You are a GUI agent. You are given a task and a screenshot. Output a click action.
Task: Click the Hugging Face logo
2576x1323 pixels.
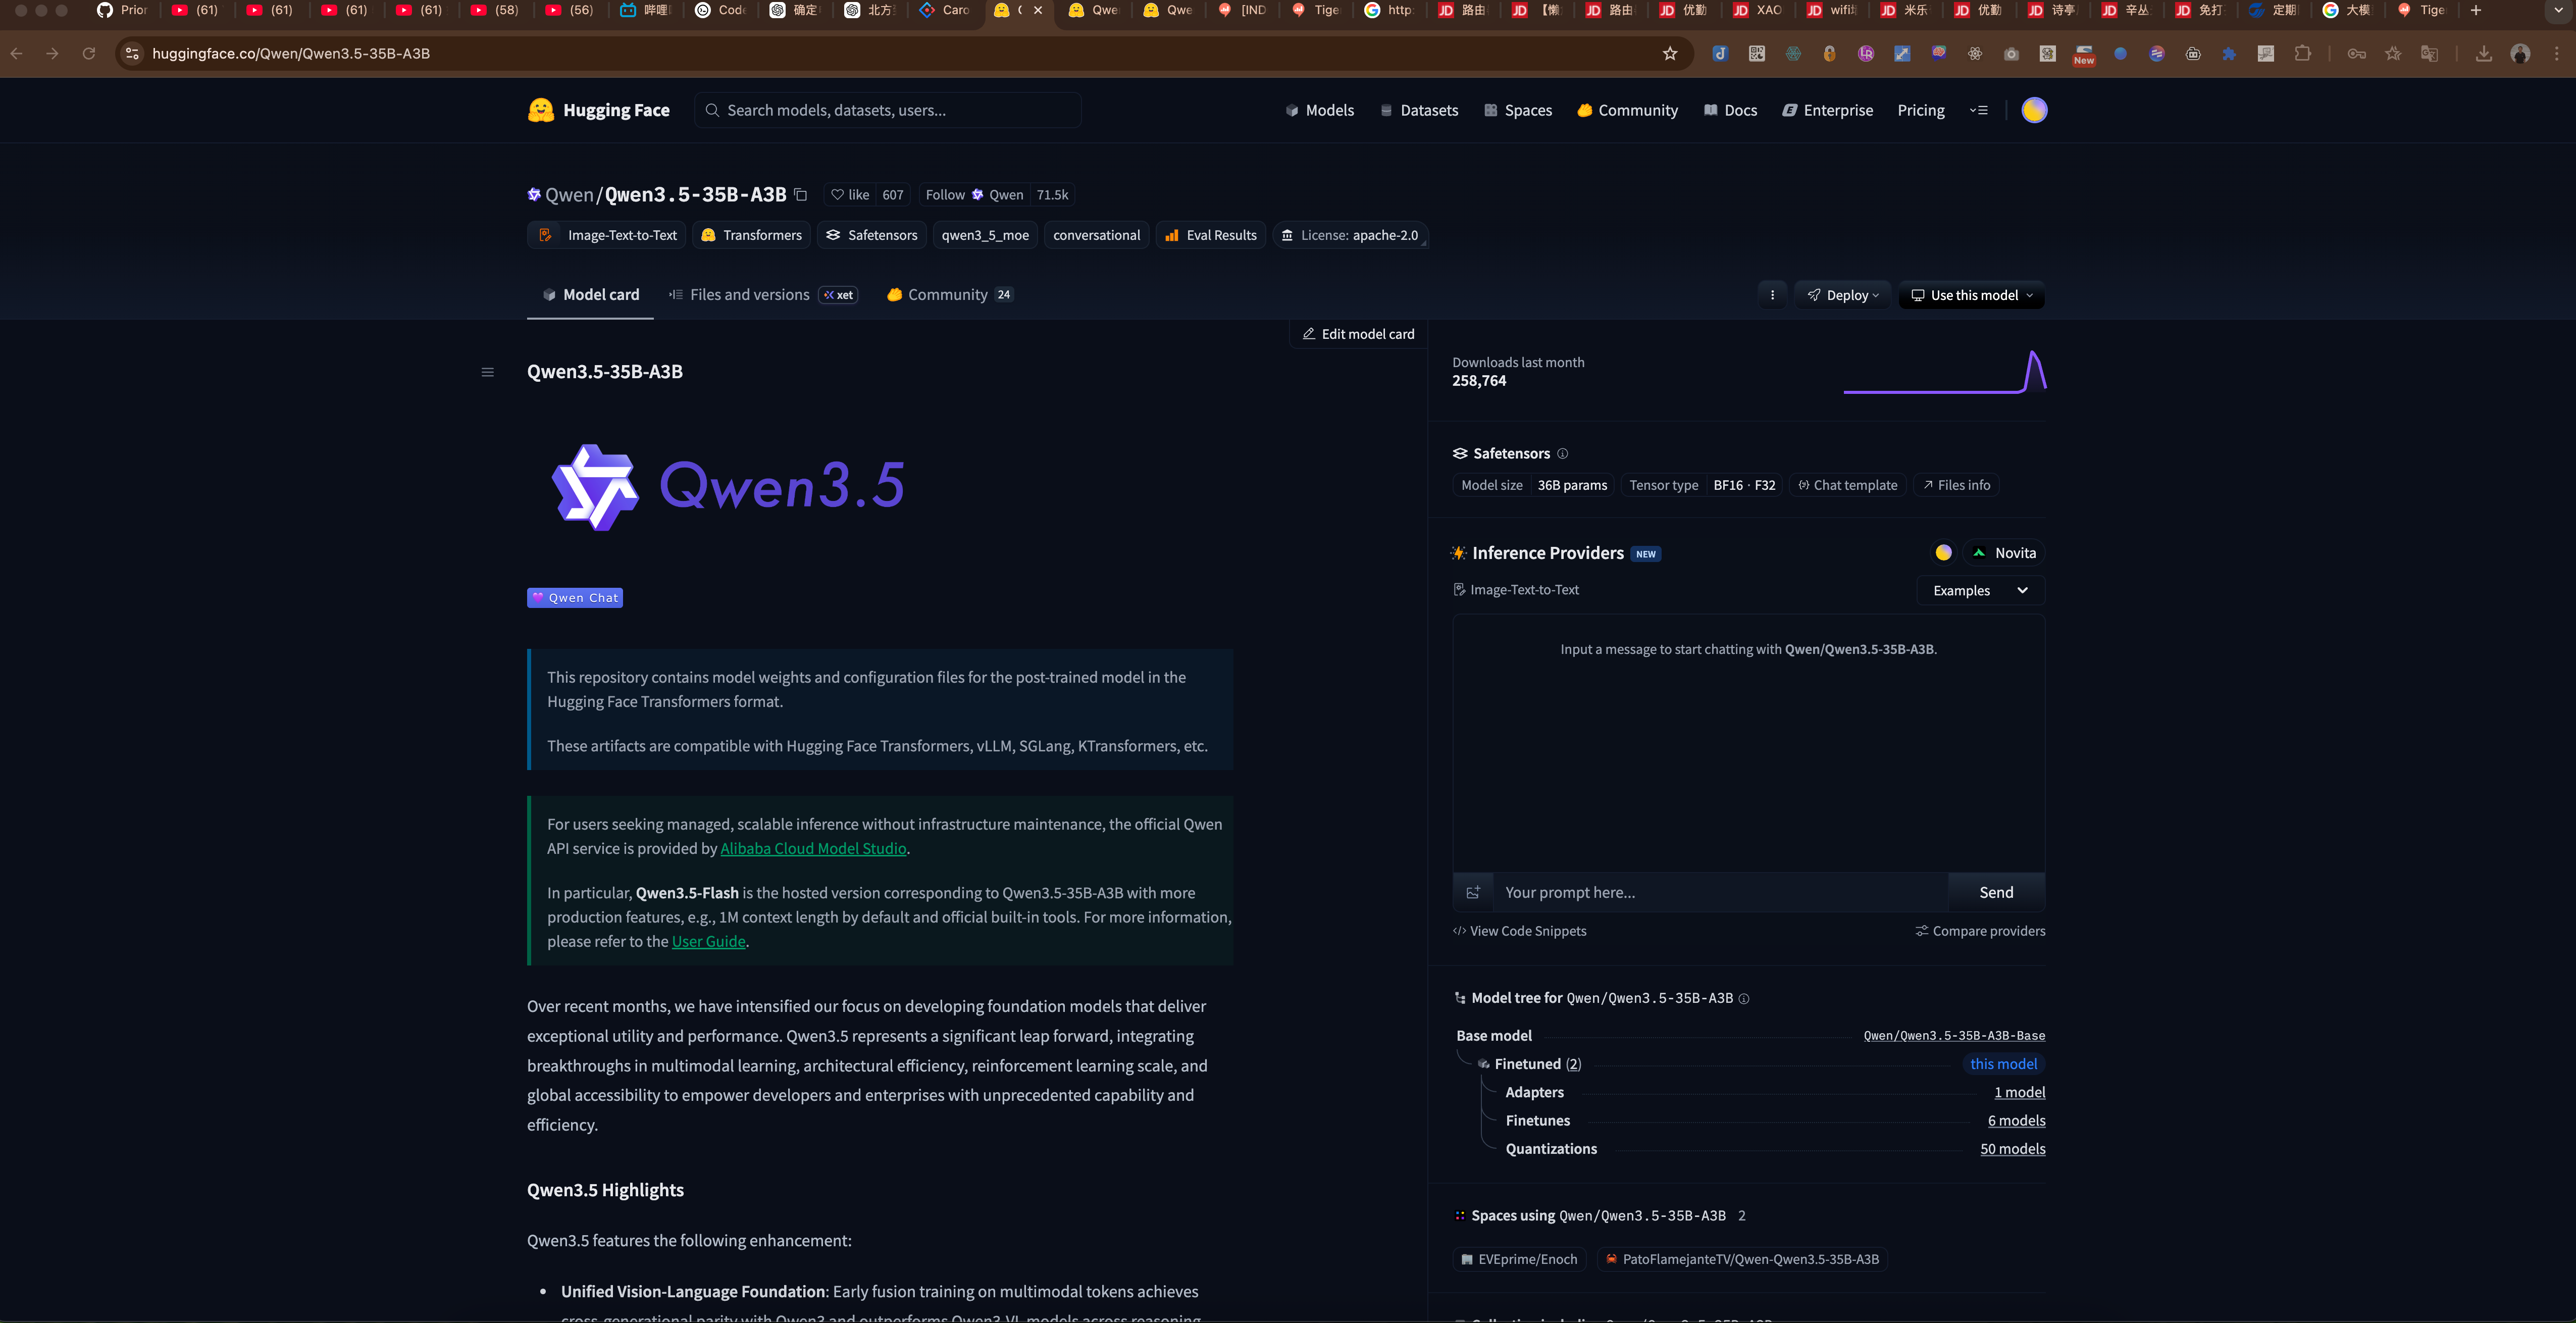pyautogui.click(x=599, y=110)
